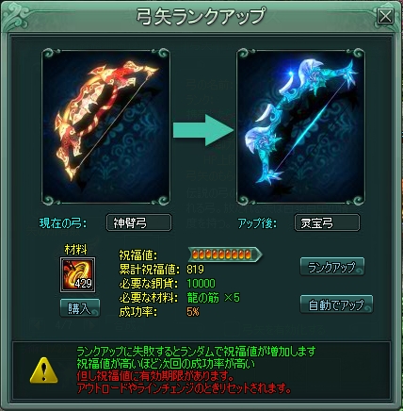The height and width of the screenshot is (411, 403).
Task: Click the 弓矢ランクアップ title bar
Action: tap(201, 16)
